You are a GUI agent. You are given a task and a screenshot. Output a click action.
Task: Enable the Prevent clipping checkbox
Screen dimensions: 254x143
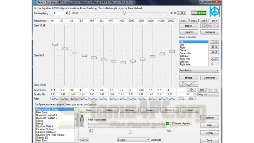[171, 123]
